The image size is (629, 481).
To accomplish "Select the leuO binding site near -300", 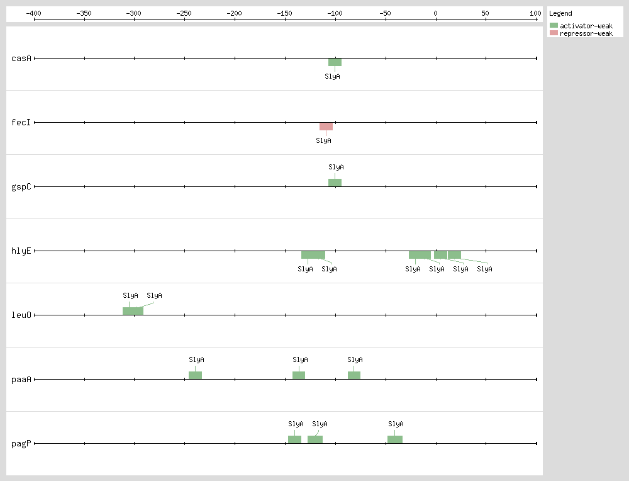I will (133, 311).
